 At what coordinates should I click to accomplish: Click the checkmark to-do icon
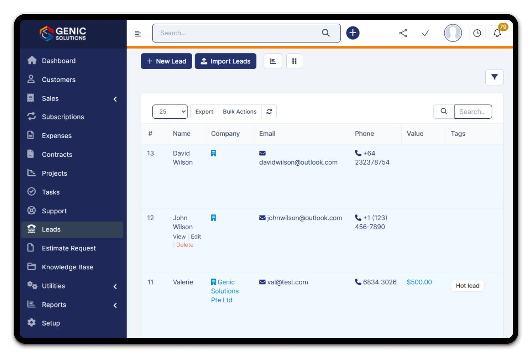(425, 33)
